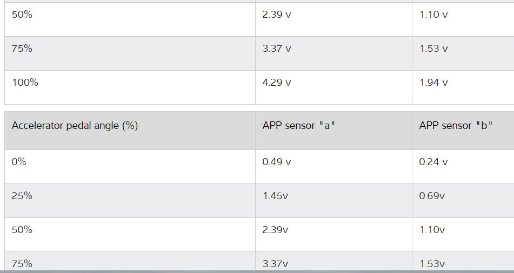Image resolution: width=514 pixels, height=273 pixels.
Task: Select the APP sensor "b" column header
Action: point(456,126)
